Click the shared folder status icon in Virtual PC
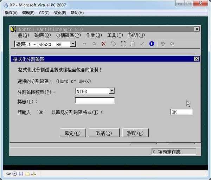The width and height of the screenshot is (211, 180). point(27,174)
